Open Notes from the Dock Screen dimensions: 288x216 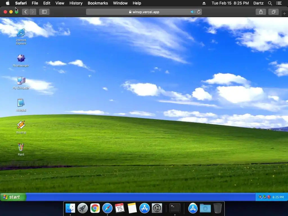click(x=132, y=208)
